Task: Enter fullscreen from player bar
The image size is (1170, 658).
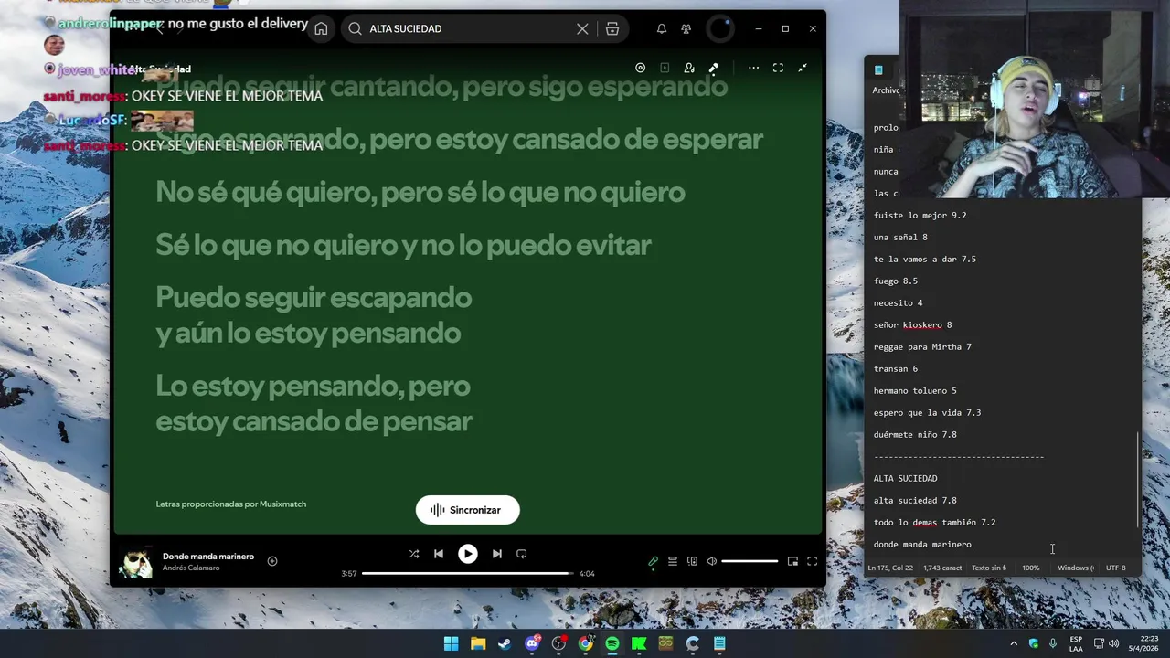Action: click(812, 561)
